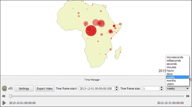Choose years from the unit list
Viewport: 192px width, 107px height.
[177, 84]
